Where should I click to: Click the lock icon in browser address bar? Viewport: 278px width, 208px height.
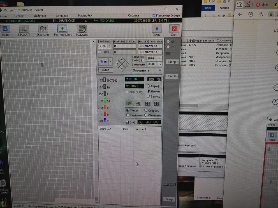(x=271, y=14)
